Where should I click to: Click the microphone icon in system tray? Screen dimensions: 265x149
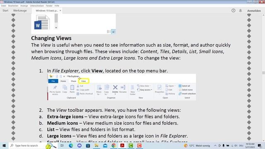click(224, 145)
